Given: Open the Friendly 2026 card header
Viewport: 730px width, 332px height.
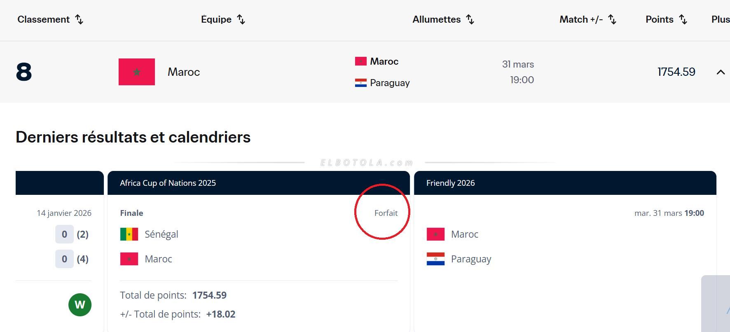Looking at the screenshot, I should [450, 183].
